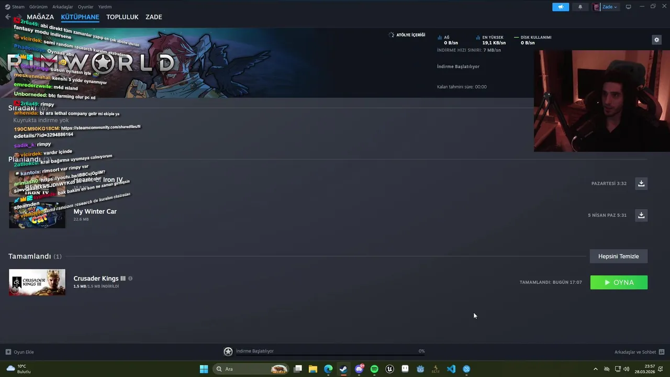Open the Arkadaşlar menu
The height and width of the screenshot is (377, 670).
[63, 7]
